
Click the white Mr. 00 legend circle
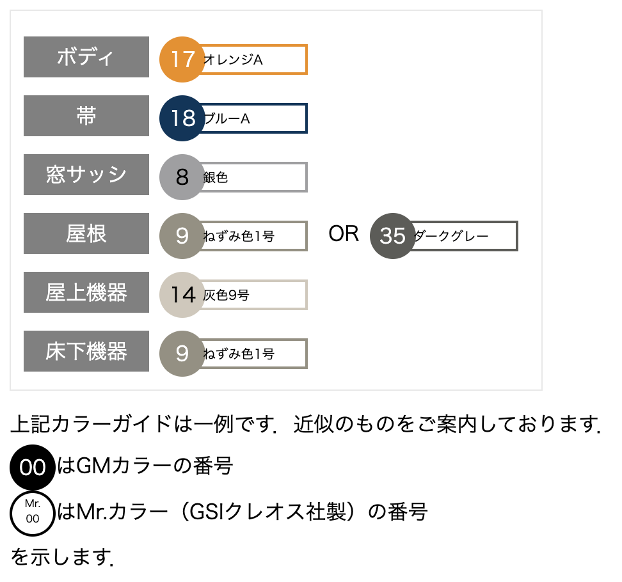(x=33, y=512)
